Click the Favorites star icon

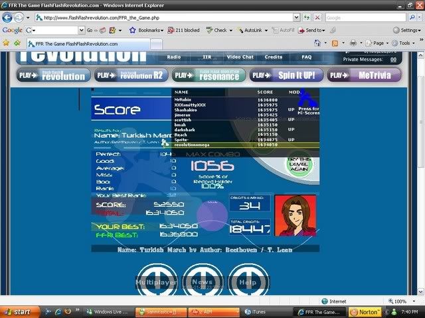pos(7,43)
